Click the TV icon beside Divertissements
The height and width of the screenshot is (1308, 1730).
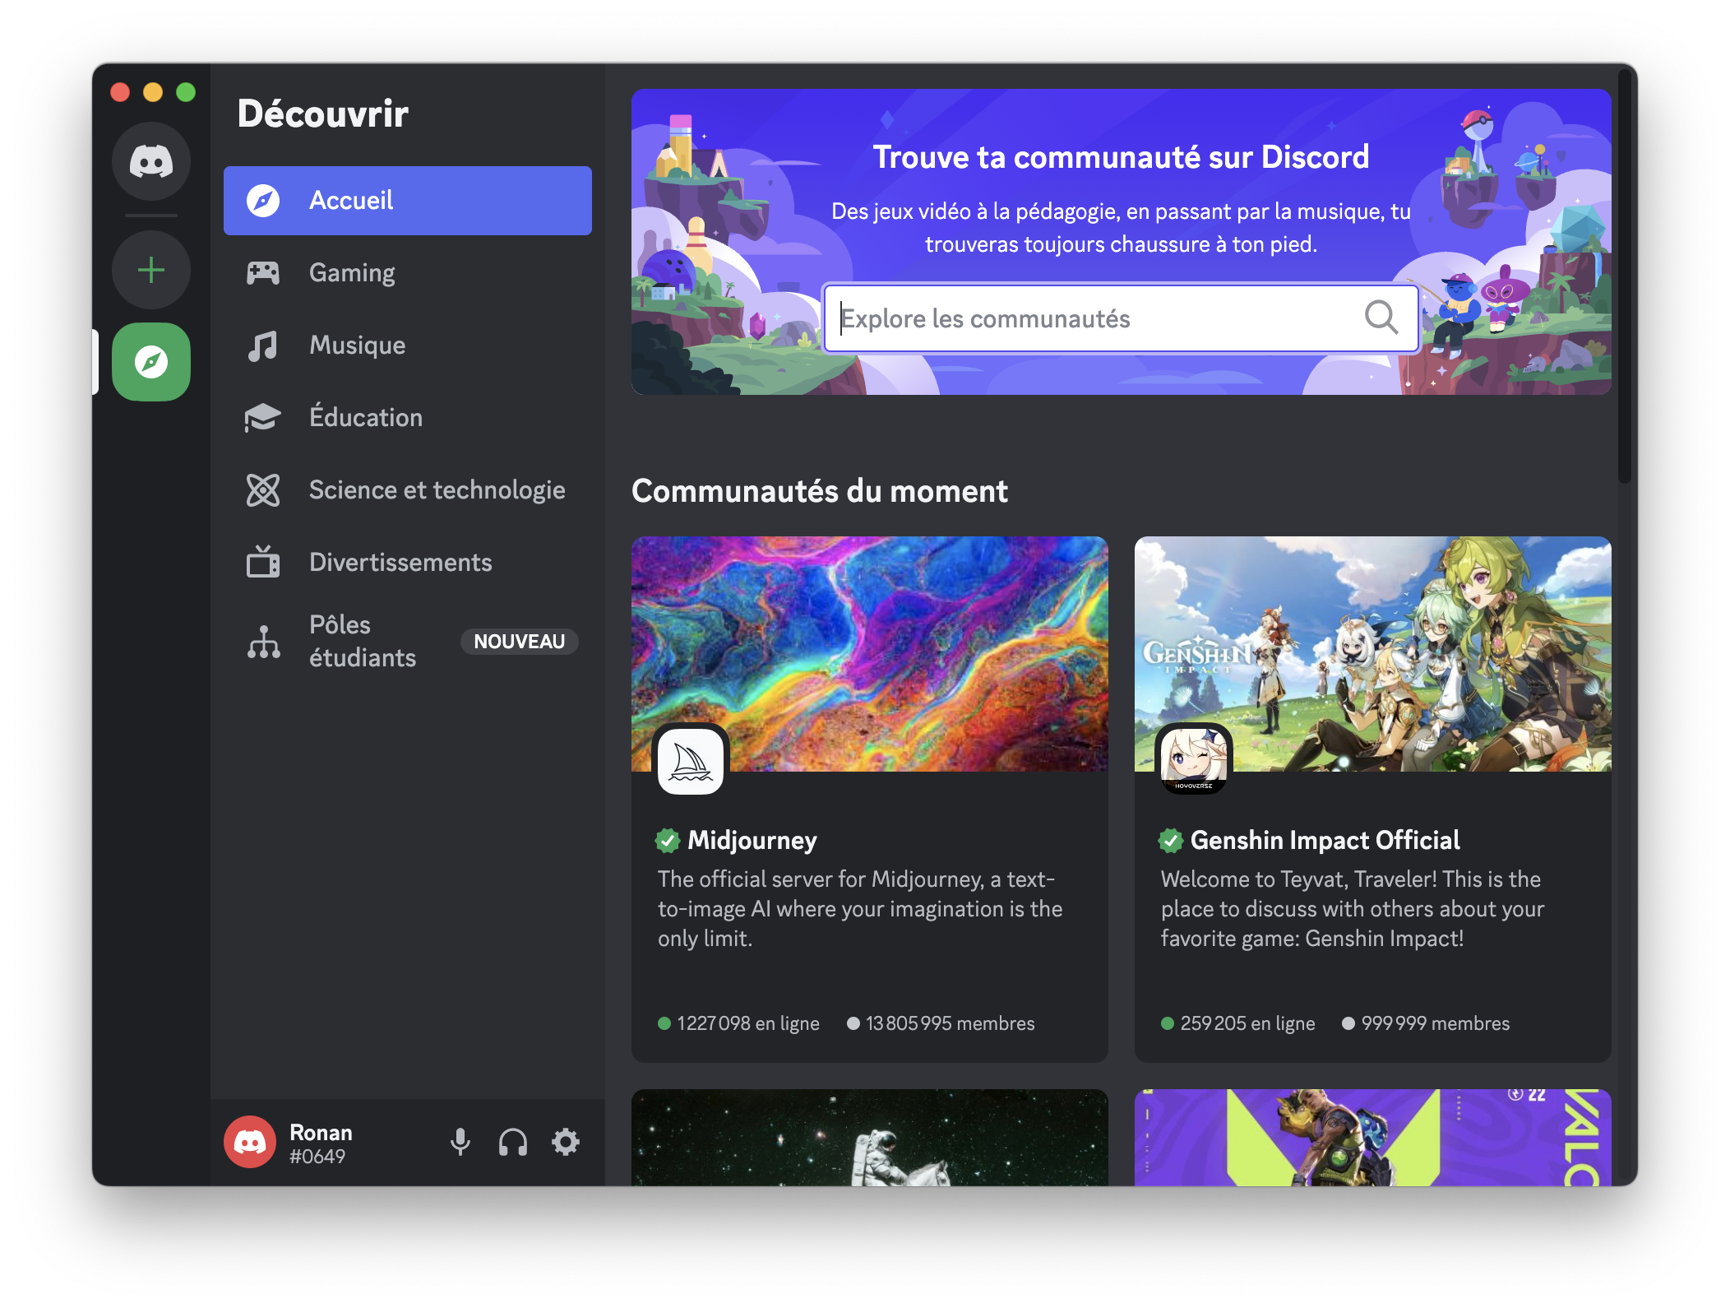click(263, 562)
